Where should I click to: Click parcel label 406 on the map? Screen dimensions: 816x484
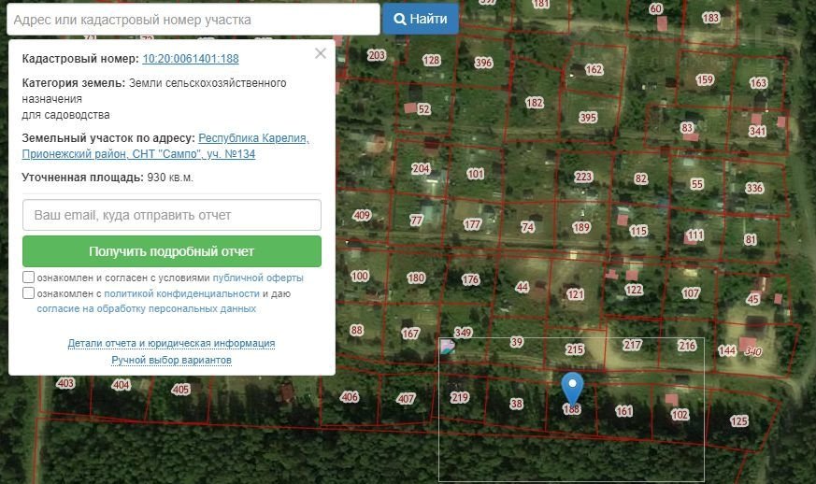coord(350,397)
